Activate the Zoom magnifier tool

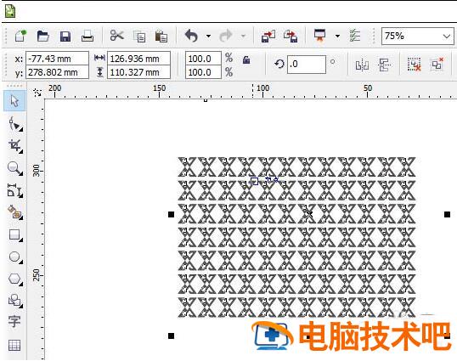[x=14, y=168]
